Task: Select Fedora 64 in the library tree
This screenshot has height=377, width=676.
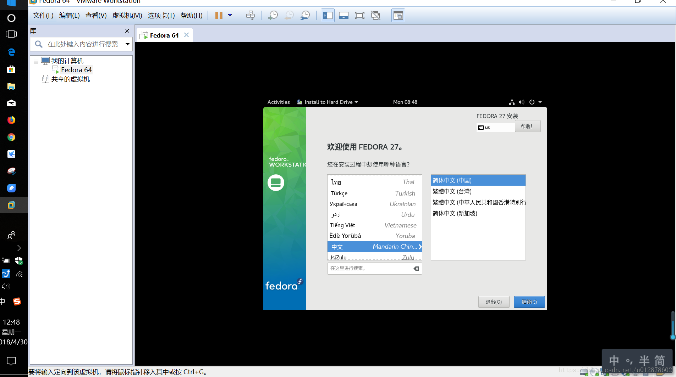Action: click(x=76, y=70)
